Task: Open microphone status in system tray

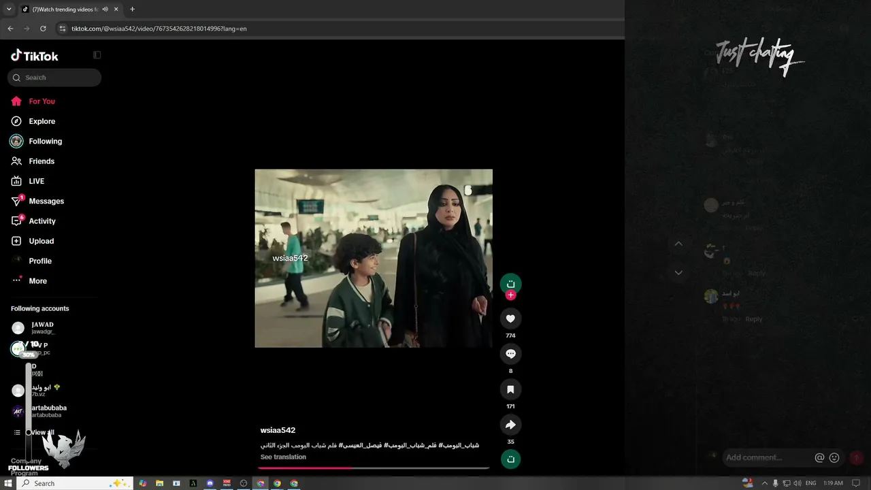Action: pos(775,483)
